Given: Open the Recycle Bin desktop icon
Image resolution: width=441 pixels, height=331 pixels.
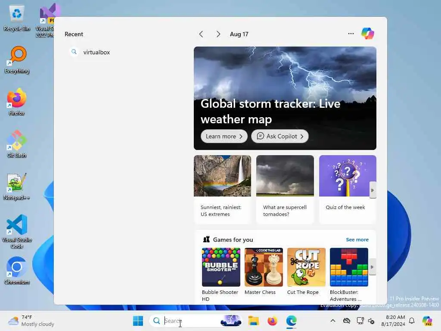Looking at the screenshot, I should (x=17, y=18).
